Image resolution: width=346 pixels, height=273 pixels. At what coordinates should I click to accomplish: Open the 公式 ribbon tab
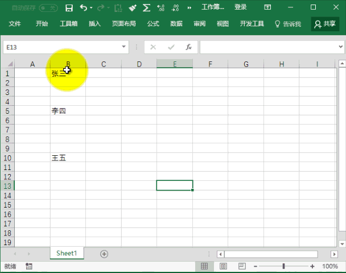point(153,24)
